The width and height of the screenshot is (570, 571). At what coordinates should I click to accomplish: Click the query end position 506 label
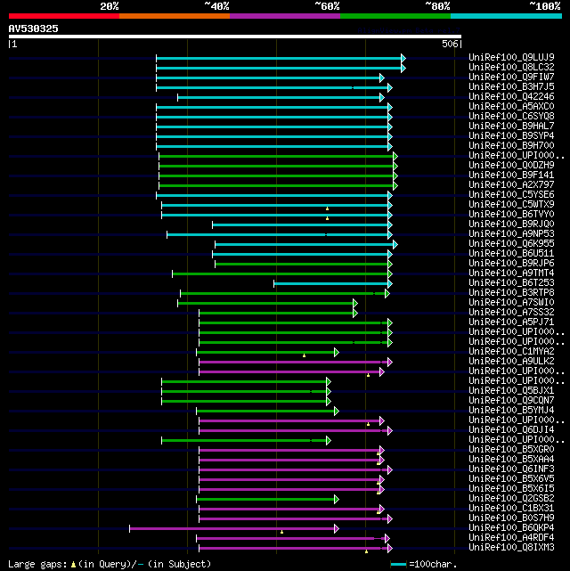[x=450, y=44]
